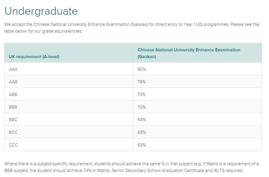Click the 73% table value
The width and height of the screenshot is (269, 177).
coord(142,95)
